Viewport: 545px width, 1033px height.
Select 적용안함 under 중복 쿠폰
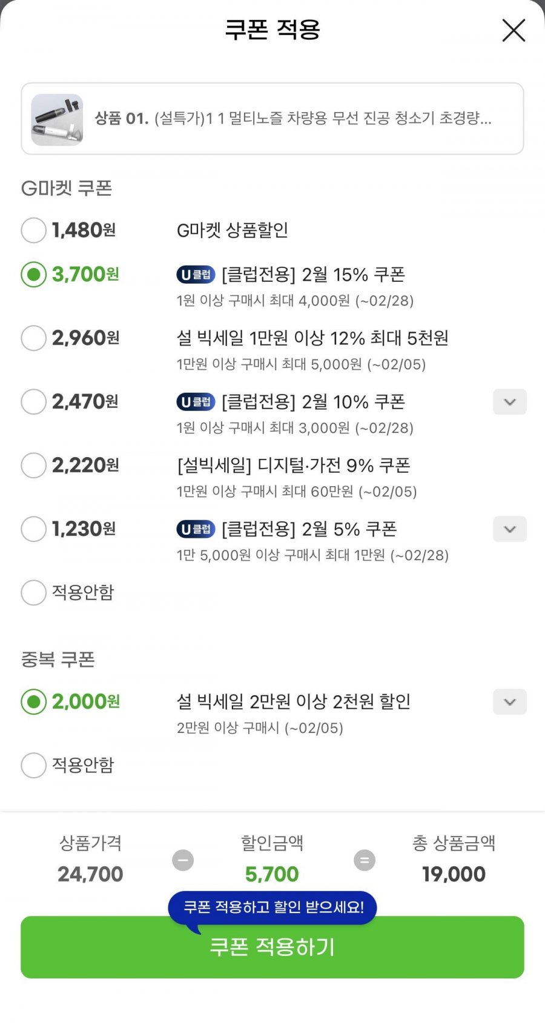tap(34, 766)
